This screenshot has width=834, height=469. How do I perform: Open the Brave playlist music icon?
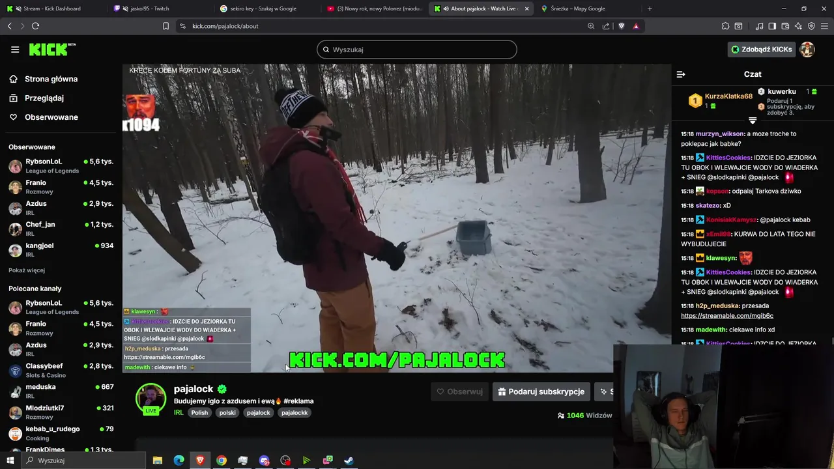click(759, 26)
